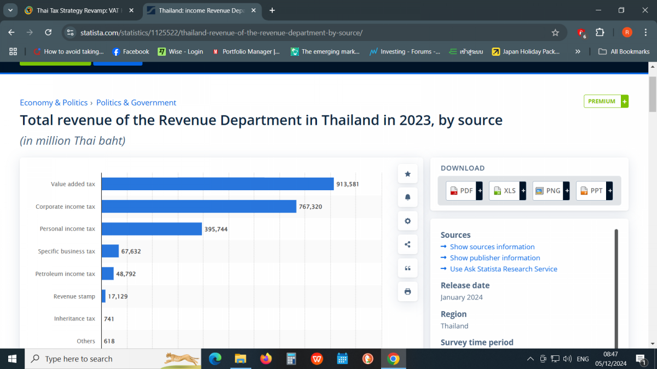Image resolution: width=657 pixels, height=369 pixels.
Task: Click the Windows taskbar search box
Action: click(114, 359)
